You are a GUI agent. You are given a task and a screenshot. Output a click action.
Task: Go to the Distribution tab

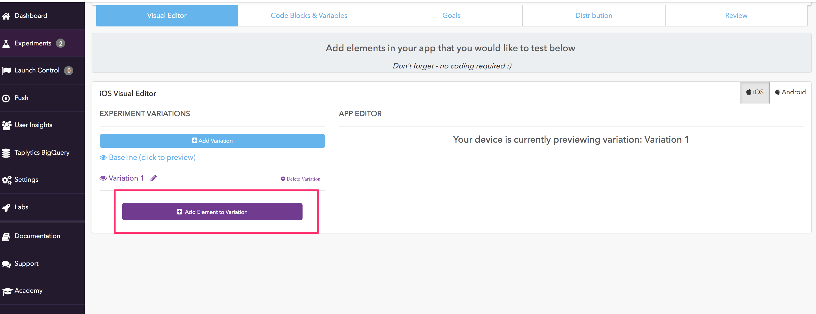pos(593,16)
